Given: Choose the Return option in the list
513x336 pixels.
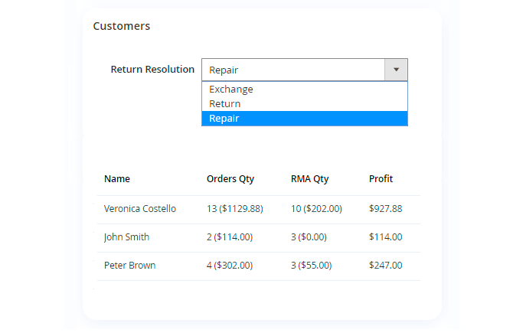Looking at the screenshot, I should (x=225, y=104).
